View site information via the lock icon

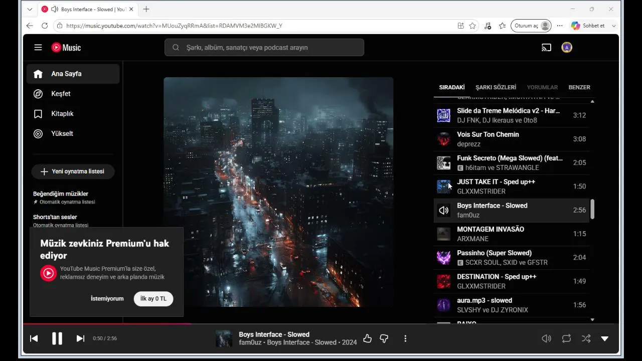[x=60, y=26]
